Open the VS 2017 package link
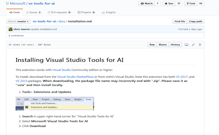 point(182,77)
